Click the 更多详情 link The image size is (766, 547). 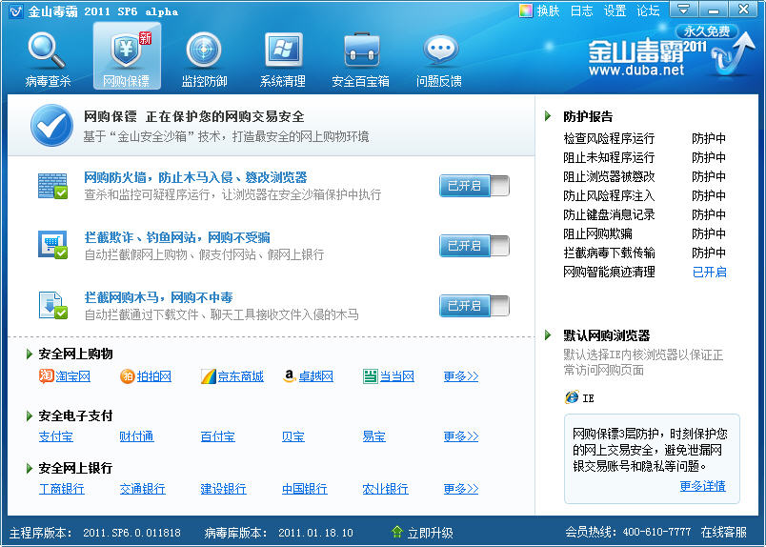pyautogui.click(x=702, y=486)
